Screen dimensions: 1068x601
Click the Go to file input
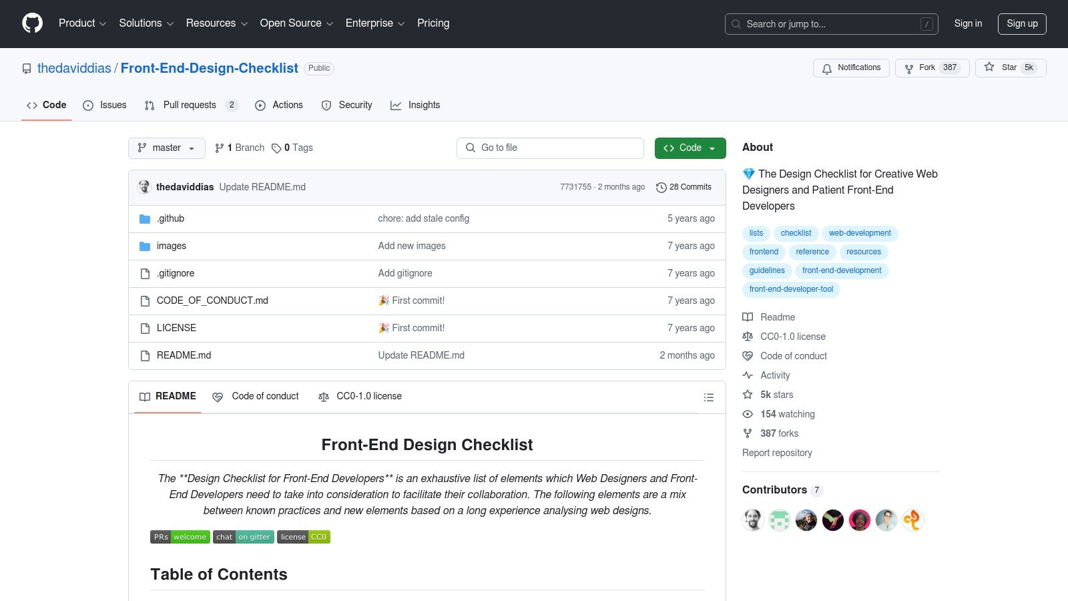[x=550, y=148]
